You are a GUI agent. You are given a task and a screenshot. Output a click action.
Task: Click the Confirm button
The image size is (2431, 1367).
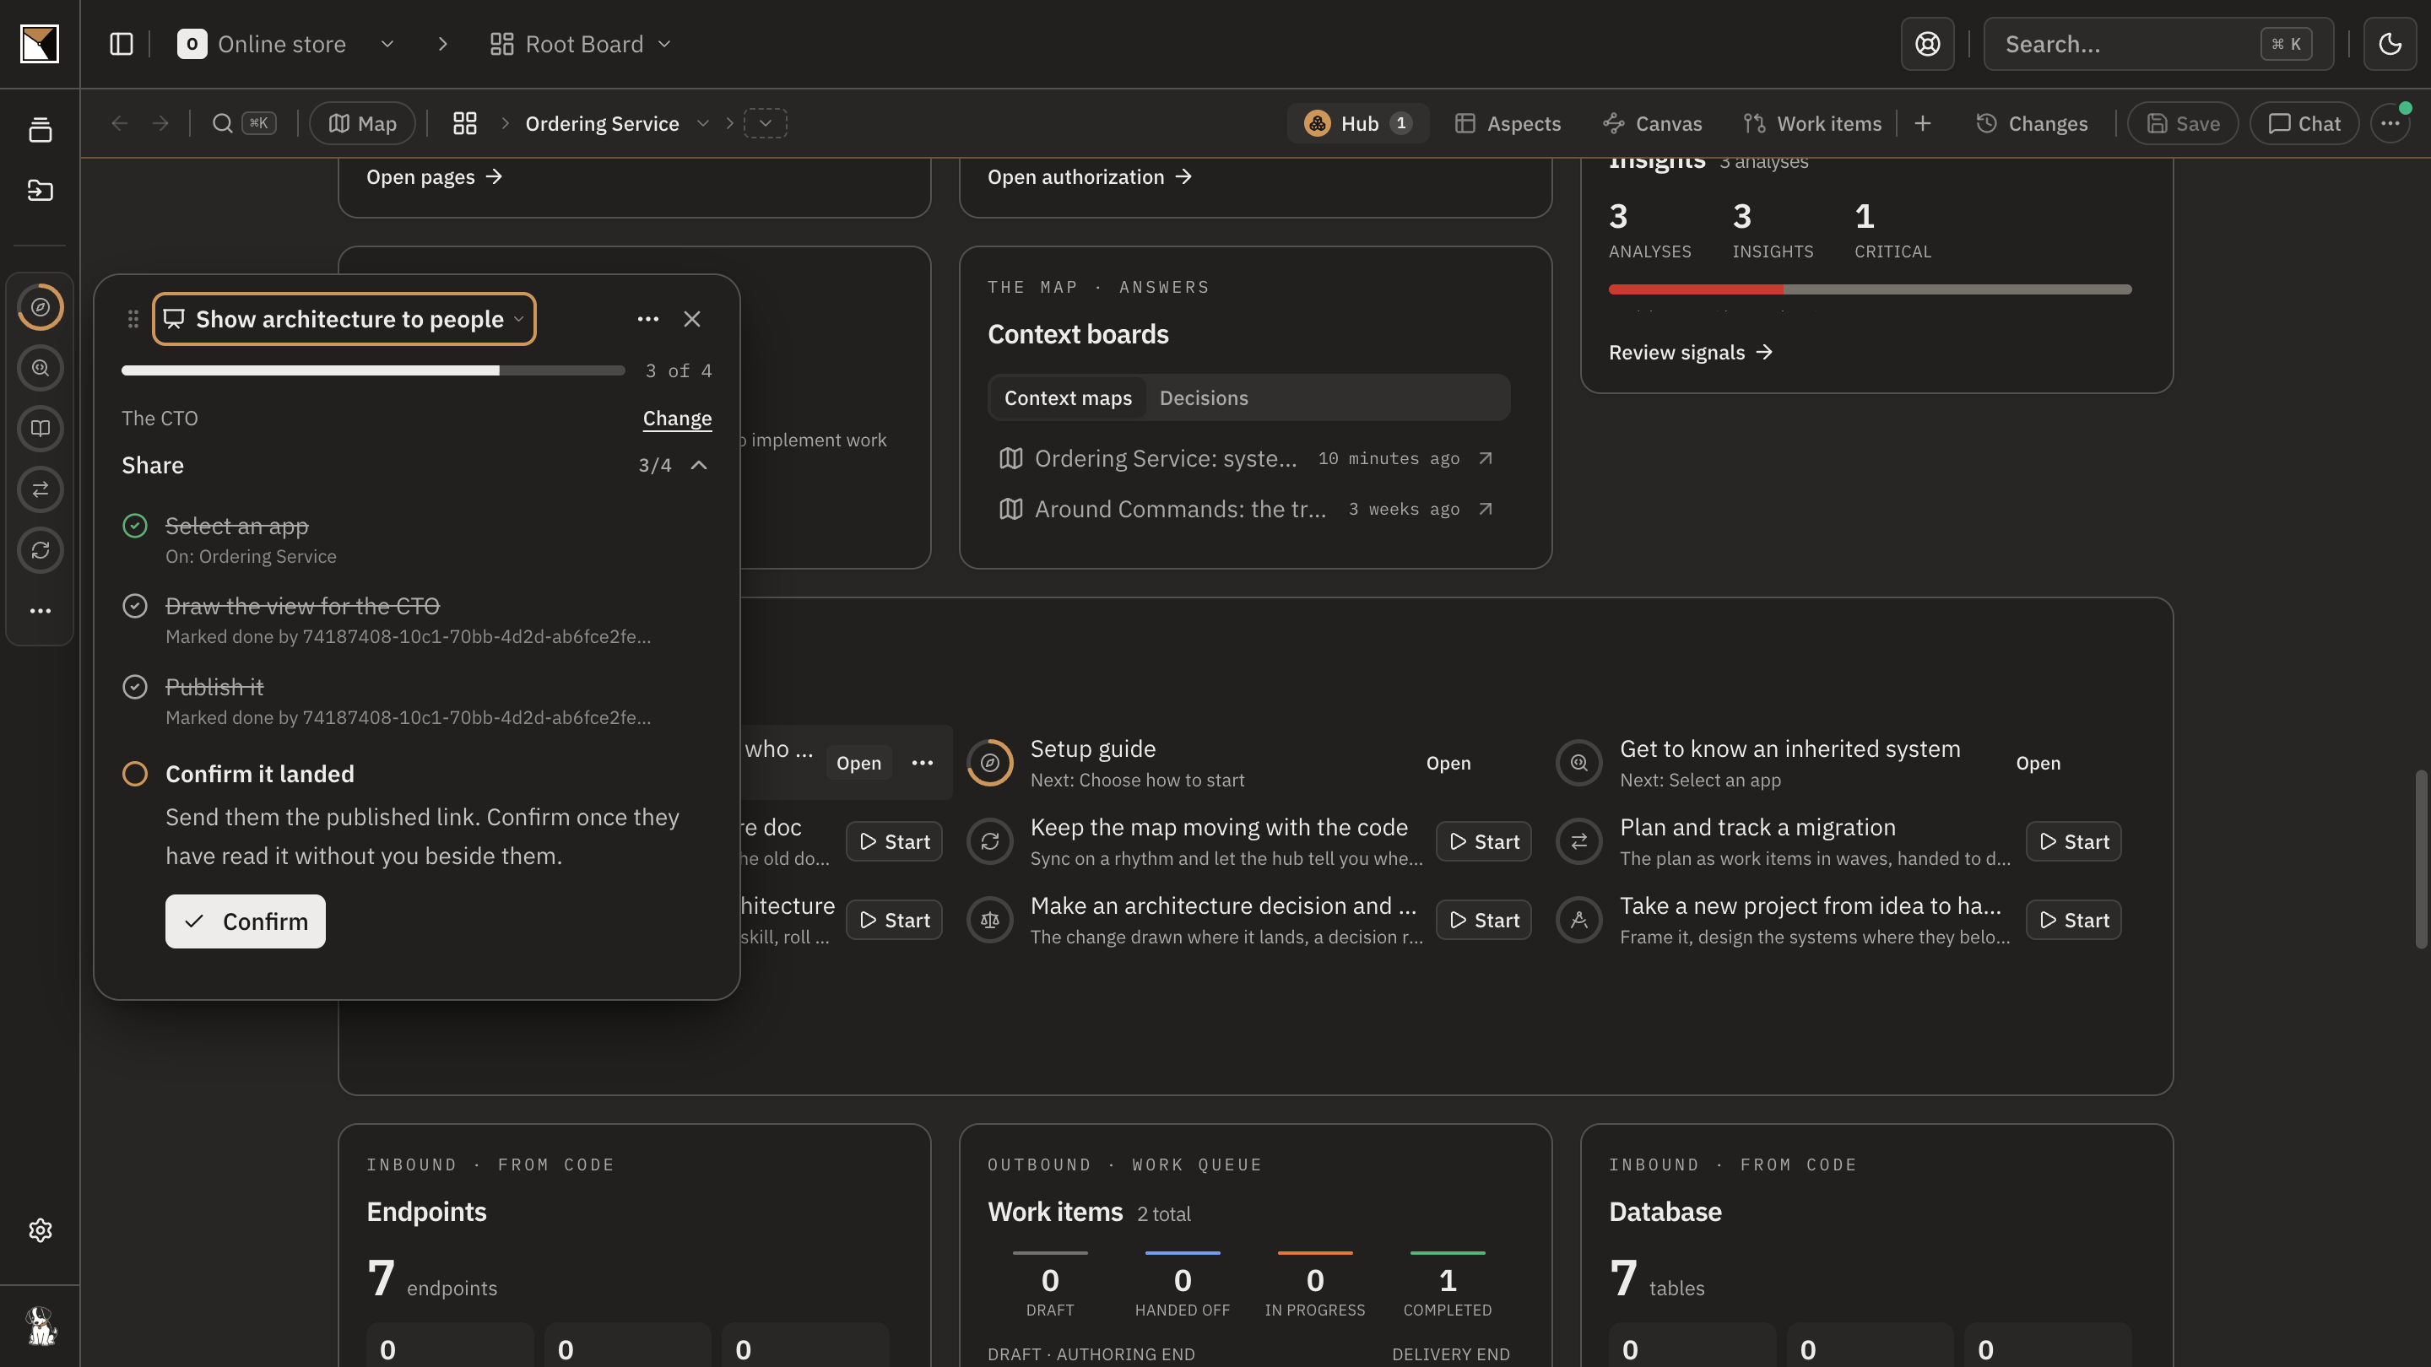point(246,921)
